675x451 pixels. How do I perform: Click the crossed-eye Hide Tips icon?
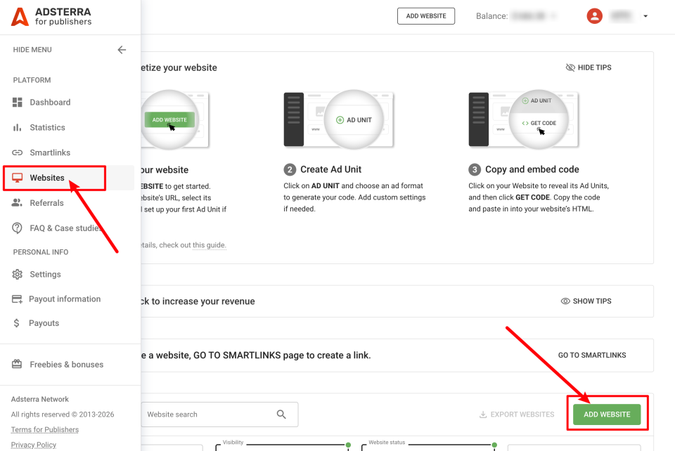570,67
